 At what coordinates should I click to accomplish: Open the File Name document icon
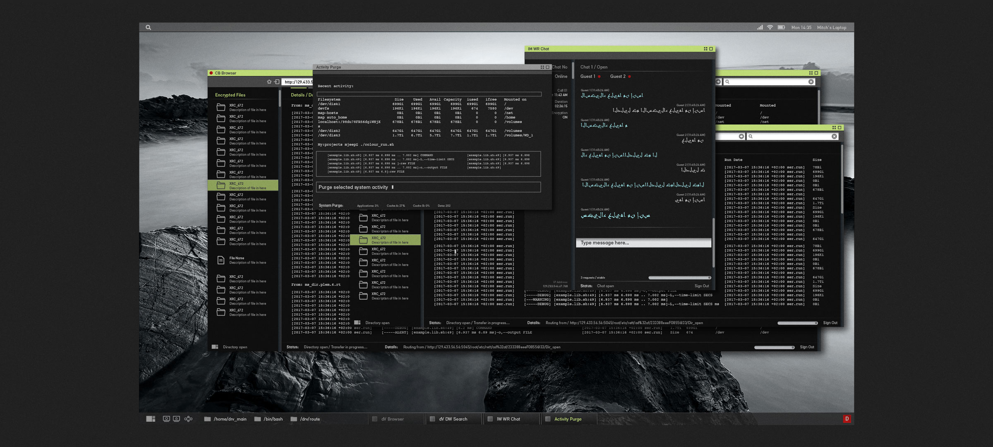[221, 260]
